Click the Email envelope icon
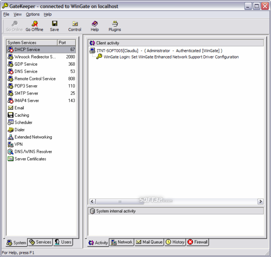Screen dimensions: 271x257 [11, 108]
